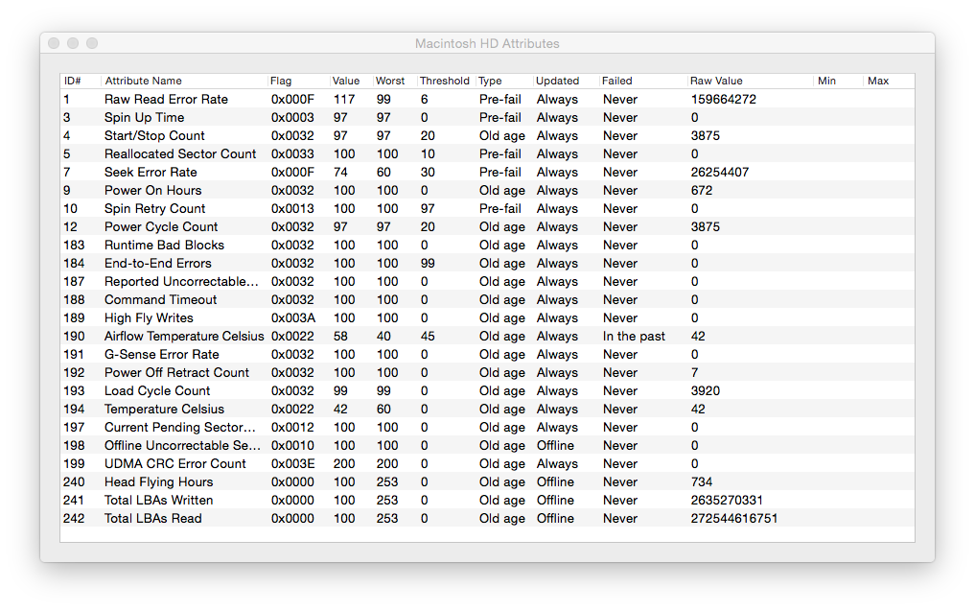Click raw value 272544616751
Screen dimensions: 975x610
(733, 518)
